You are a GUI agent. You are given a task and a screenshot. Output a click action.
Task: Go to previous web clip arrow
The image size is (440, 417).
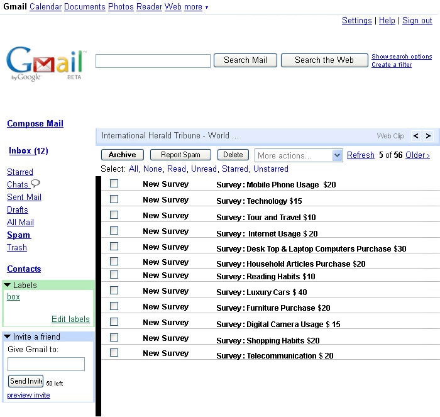point(416,136)
